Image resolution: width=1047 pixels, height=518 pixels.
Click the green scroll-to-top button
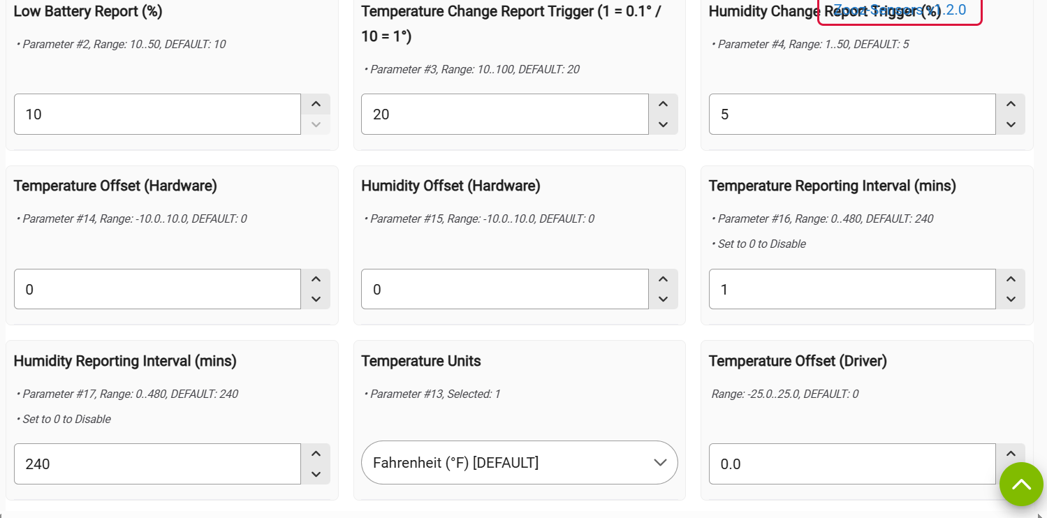pos(1021,484)
